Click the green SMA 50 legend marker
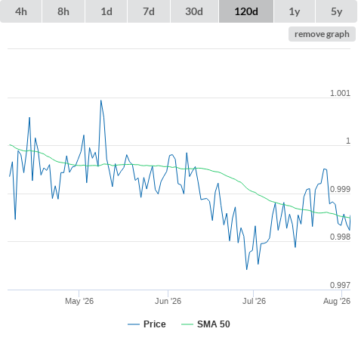 (187, 324)
